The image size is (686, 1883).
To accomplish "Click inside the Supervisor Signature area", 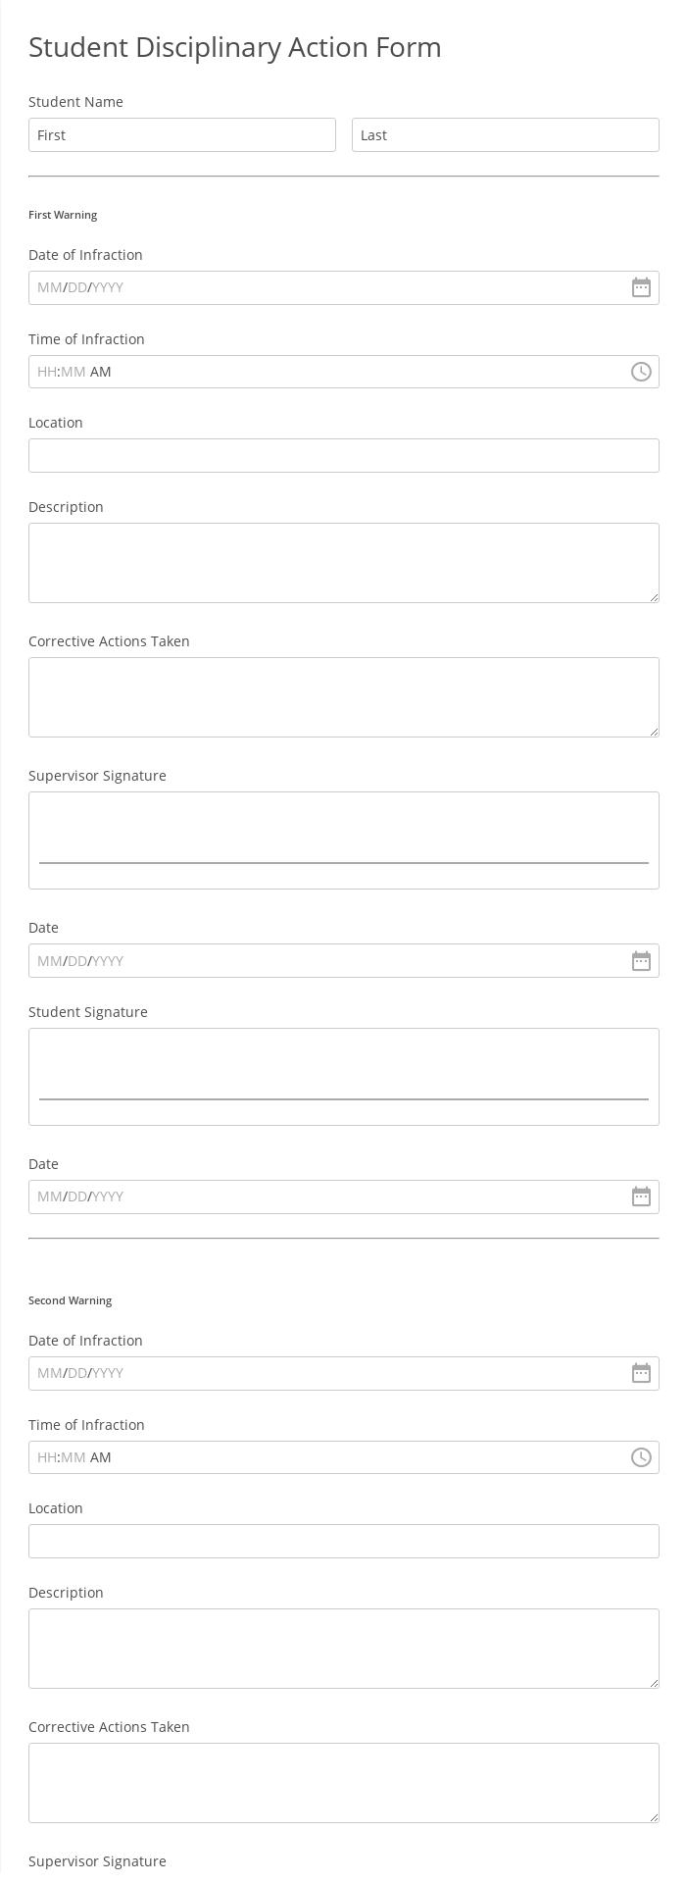I will (343, 840).
